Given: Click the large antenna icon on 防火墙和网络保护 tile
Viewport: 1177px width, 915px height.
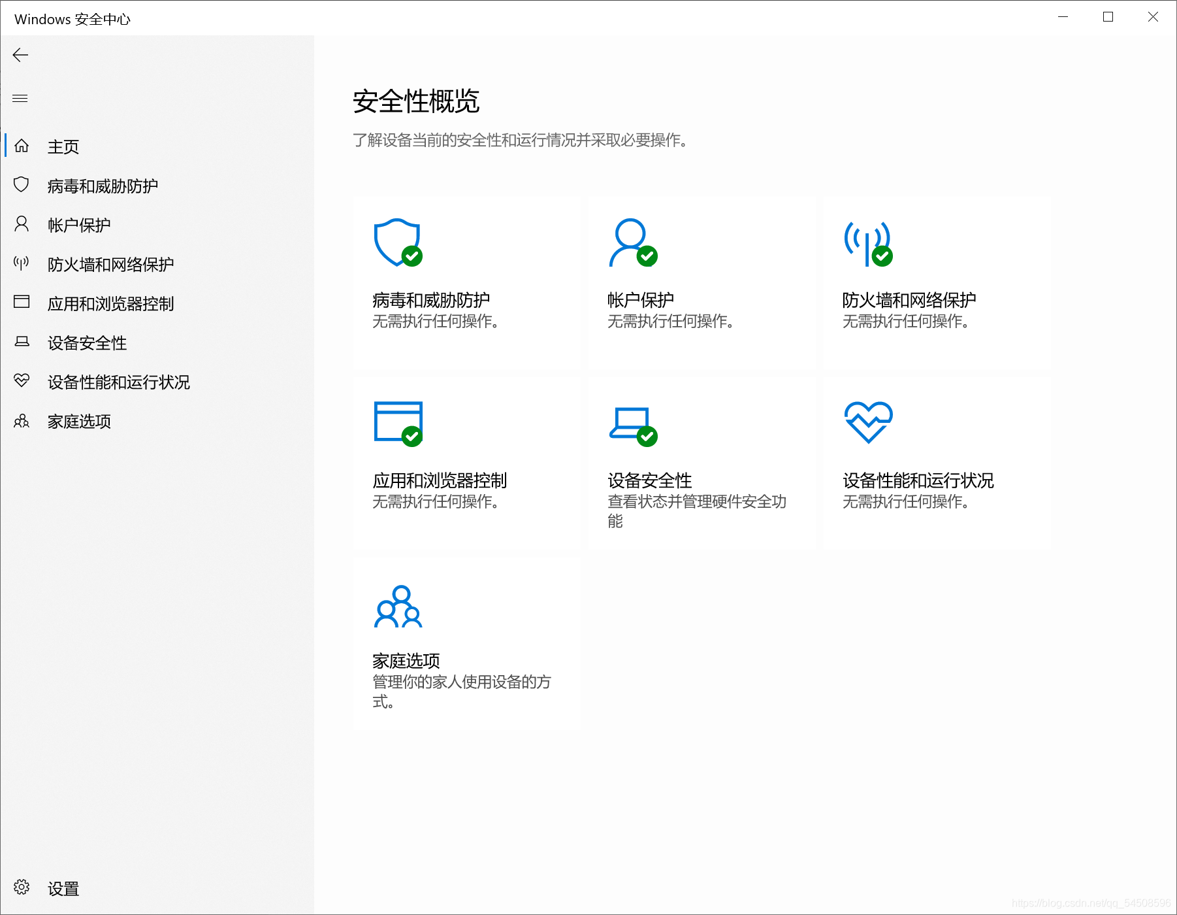Looking at the screenshot, I should coord(868,244).
